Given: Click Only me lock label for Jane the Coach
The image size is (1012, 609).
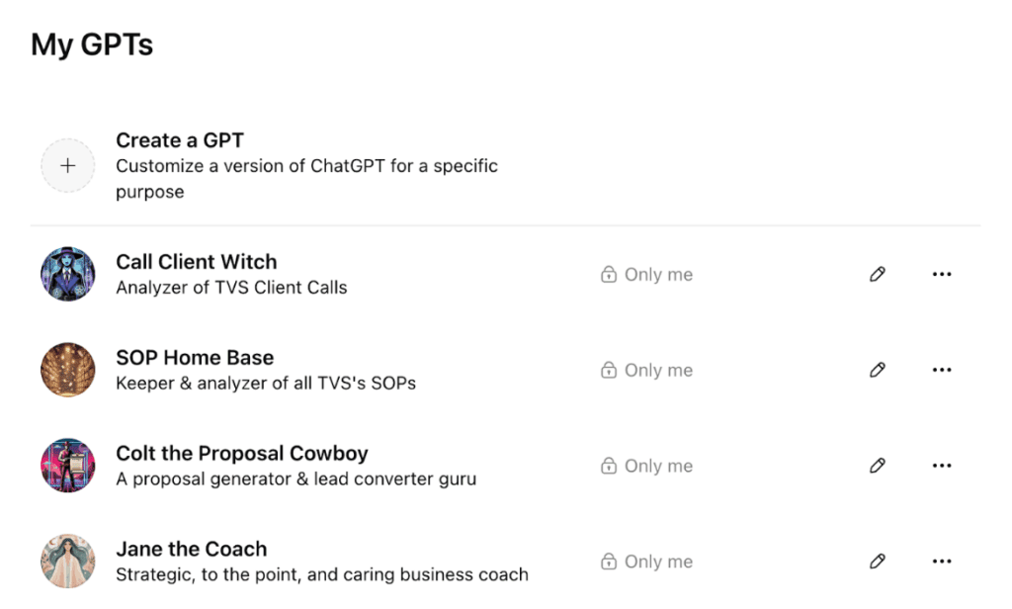Looking at the screenshot, I should click(x=647, y=563).
